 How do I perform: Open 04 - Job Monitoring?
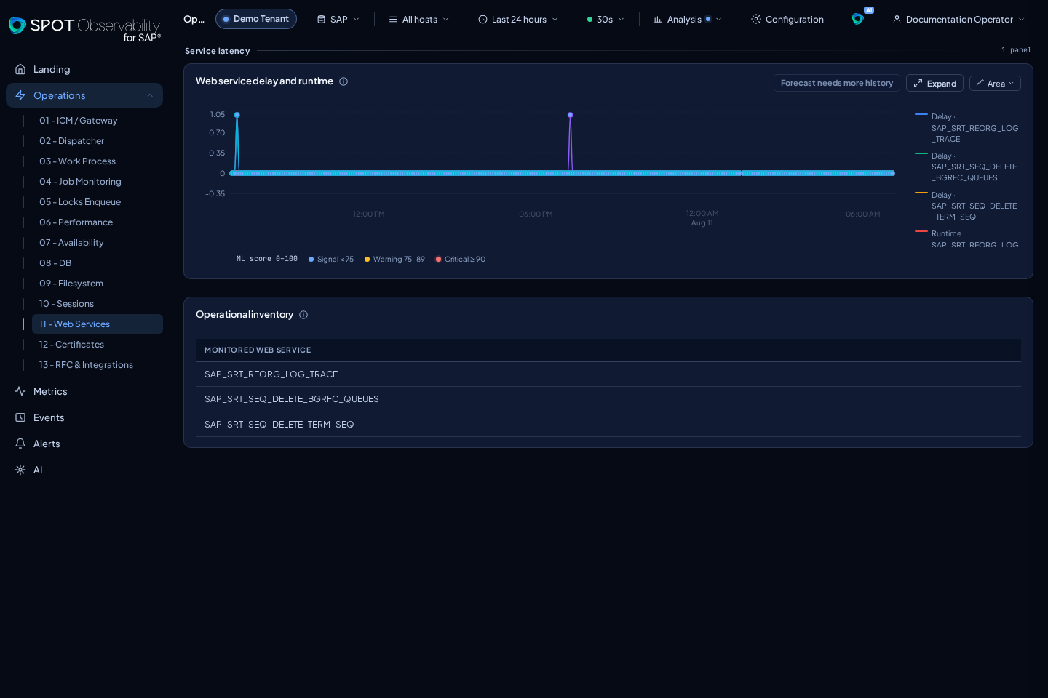tap(98, 182)
